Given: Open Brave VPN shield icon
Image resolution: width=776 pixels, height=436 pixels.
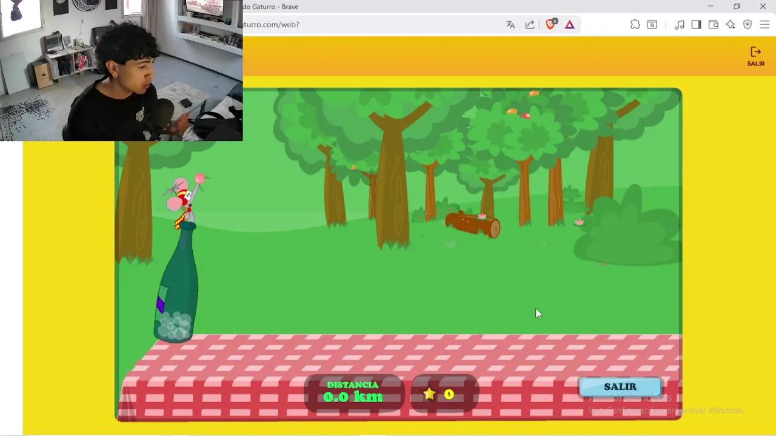Looking at the screenshot, I should [748, 25].
